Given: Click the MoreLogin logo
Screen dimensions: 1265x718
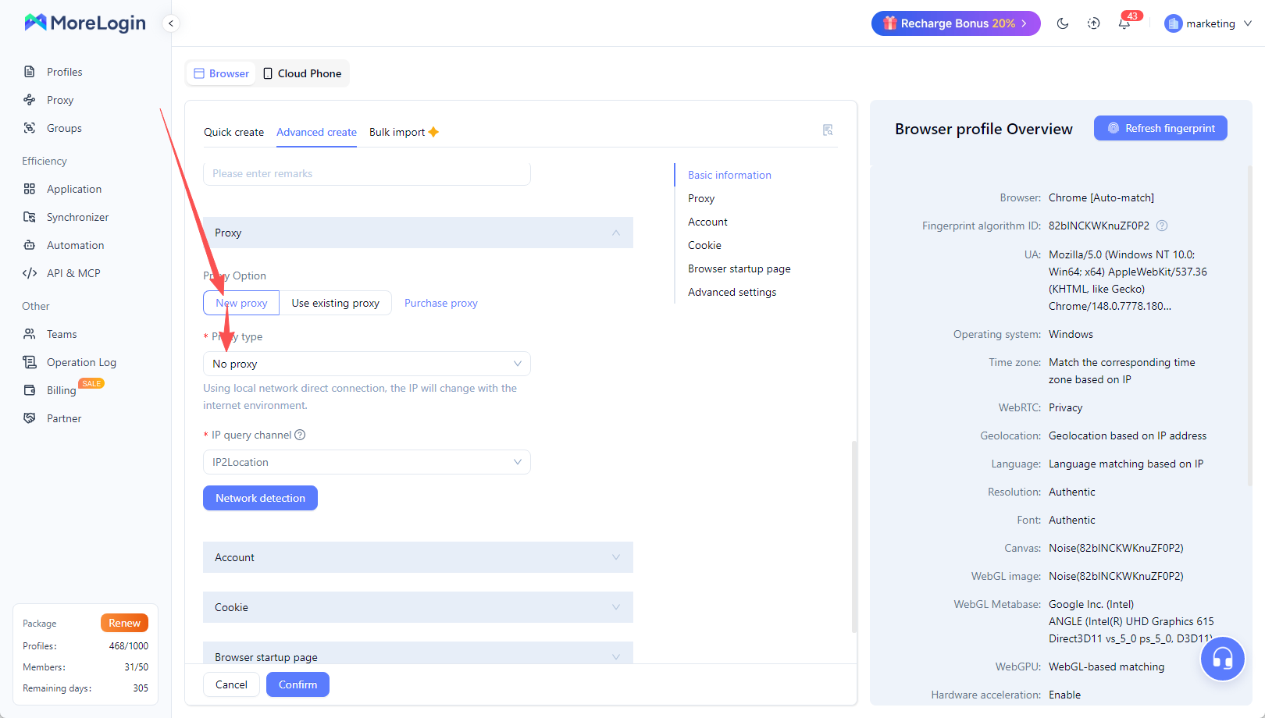Looking at the screenshot, I should [x=85, y=23].
